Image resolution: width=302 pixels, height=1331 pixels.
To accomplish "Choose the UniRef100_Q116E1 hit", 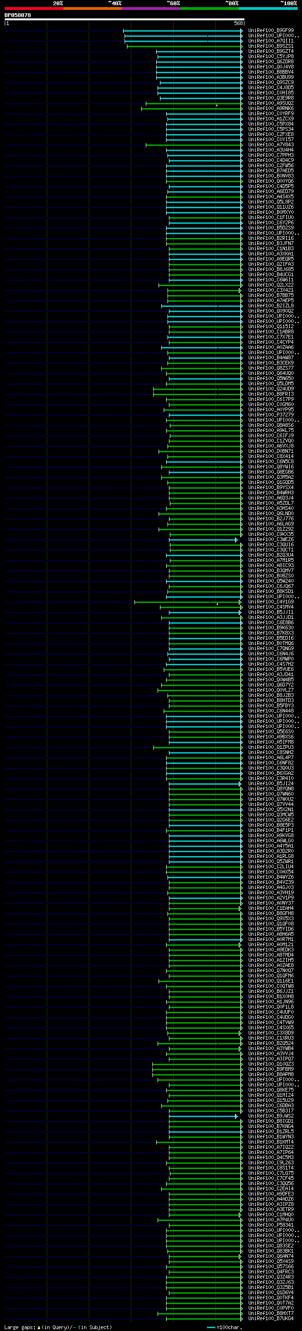I will 271,981.
